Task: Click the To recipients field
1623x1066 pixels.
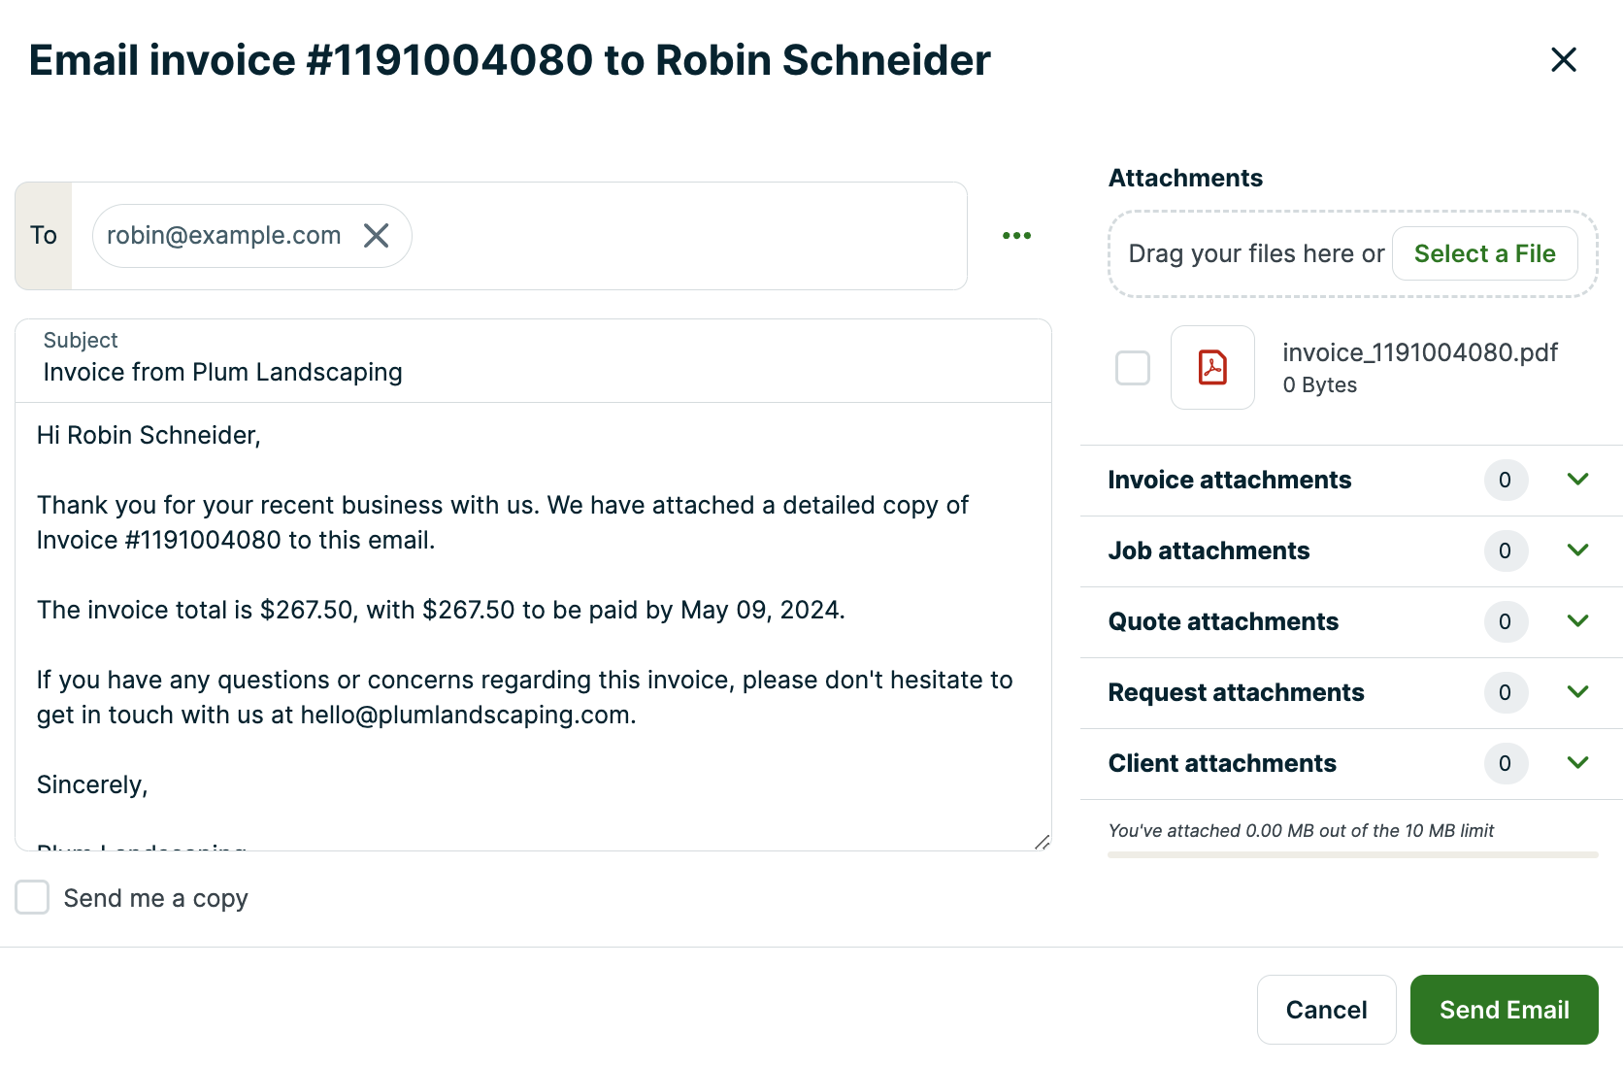Action: [x=679, y=236]
